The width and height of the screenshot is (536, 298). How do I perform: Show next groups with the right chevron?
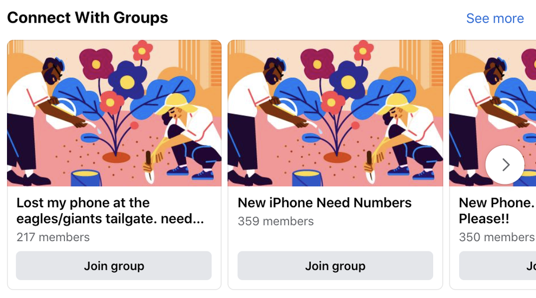(505, 164)
